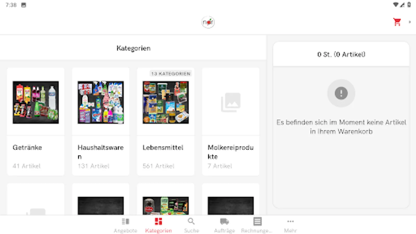
Task: Select the Molkereiprodukte category title
Action: pyautogui.click(x=231, y=152)
